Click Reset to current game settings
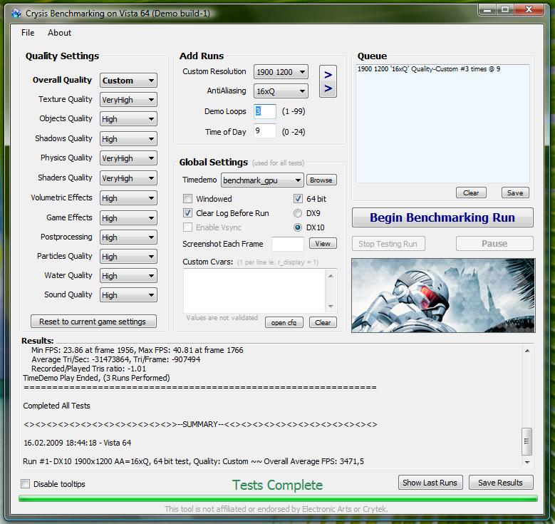555x524 pixels. [93, 322]
